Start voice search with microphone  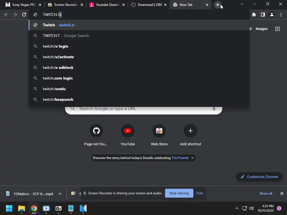[214, 109]
